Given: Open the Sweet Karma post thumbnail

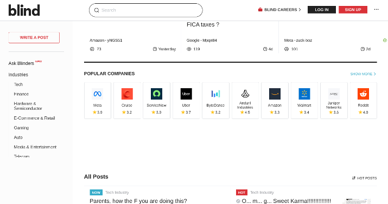Looking at the screenshot, I should point(357,201).
